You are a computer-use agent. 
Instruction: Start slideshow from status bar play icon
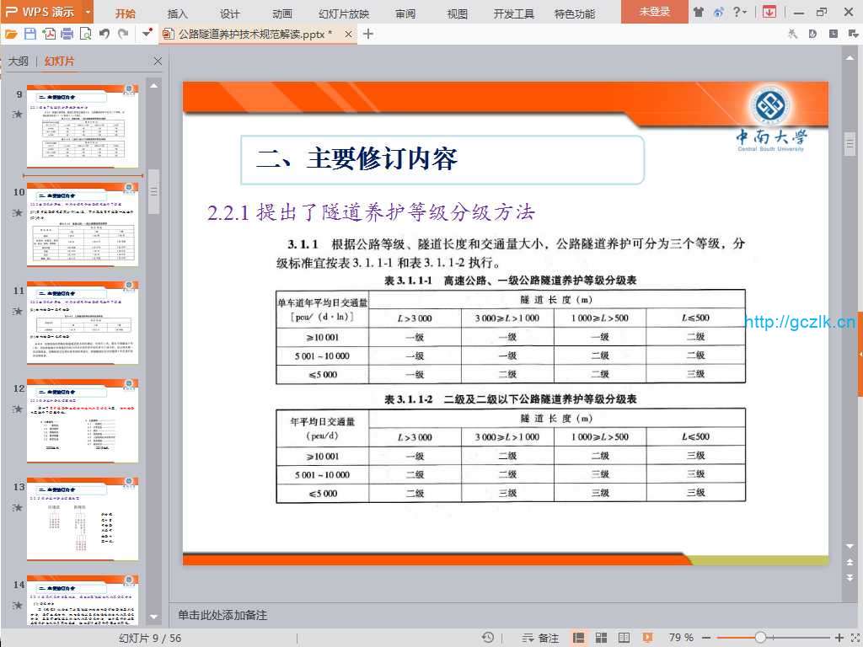coord(647,638)
